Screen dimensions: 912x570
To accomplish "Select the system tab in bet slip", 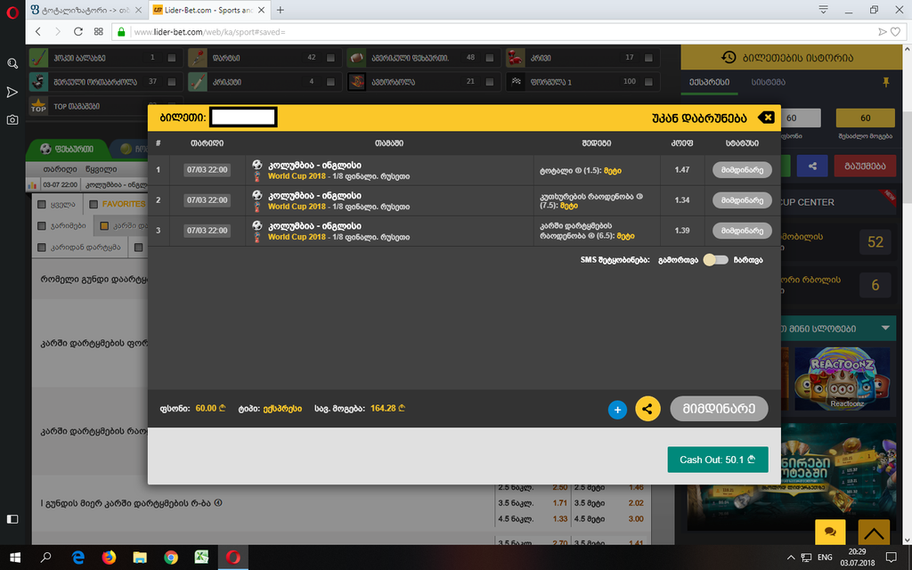I will pyautogui.click(x=769, y=82).
